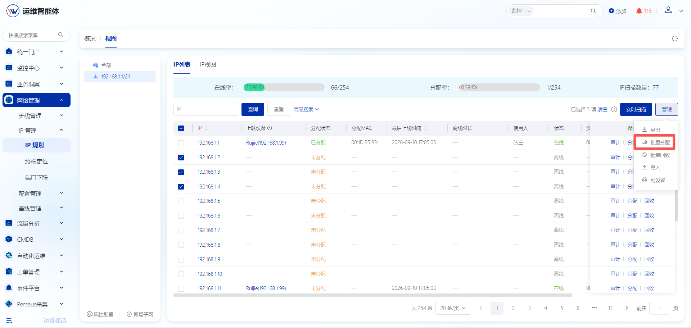Click the CMDB cube icon
Viewport: 691px width, 328px height.
click(9, 239)
